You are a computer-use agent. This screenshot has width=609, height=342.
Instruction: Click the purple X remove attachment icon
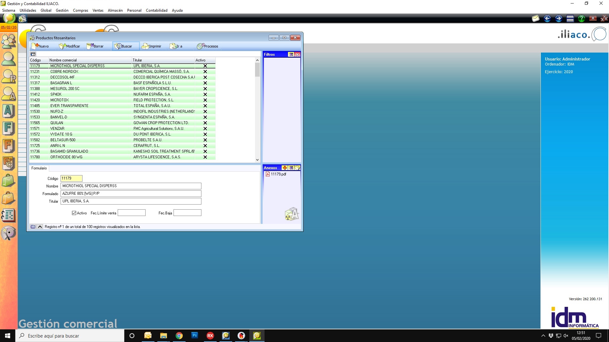pyautogui.click(x=291, y=168)
